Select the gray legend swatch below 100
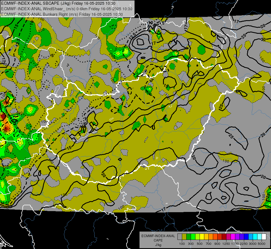This screenshot has height=249, width=271. [x=180, y=237]
